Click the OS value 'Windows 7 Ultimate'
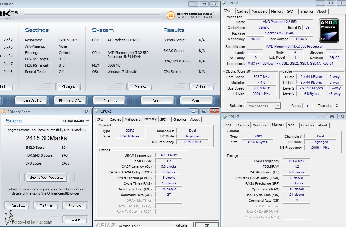This screenshot has width=346, height=227. click(x=122, y=72)
